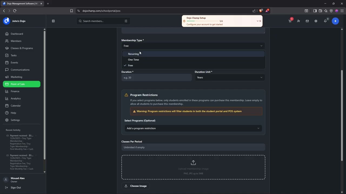This screenshot has height=194, width=346.
Task: Select Free membership type option
Action: tap(193, 65)
